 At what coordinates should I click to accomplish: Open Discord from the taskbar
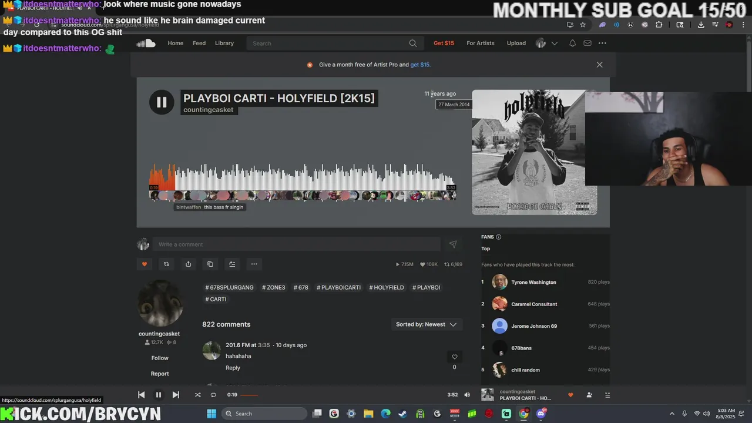541,414
